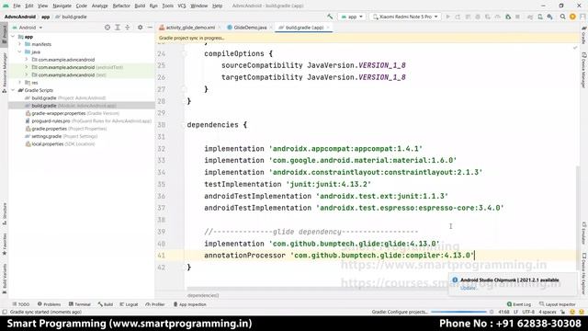The height and width of the screenshot is (331, 588).
Task: Click the Sync Project with Gradle Files icon
Action: point(530,17)
